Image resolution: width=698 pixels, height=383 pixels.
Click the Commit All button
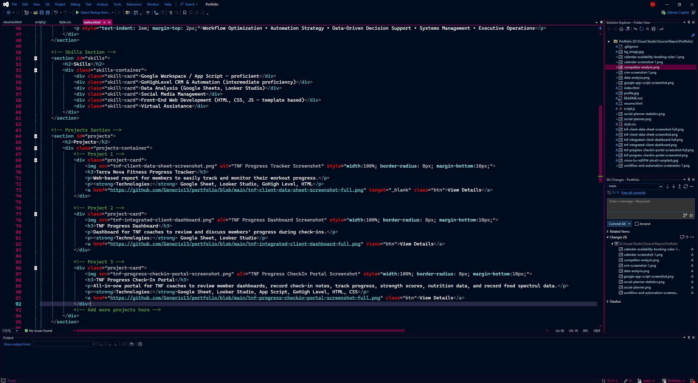617,224
